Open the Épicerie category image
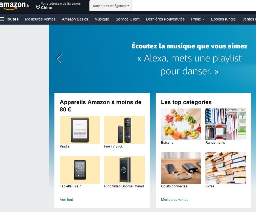Image resolution: width=256 pixels, height=212 pixels. (181, 124)
